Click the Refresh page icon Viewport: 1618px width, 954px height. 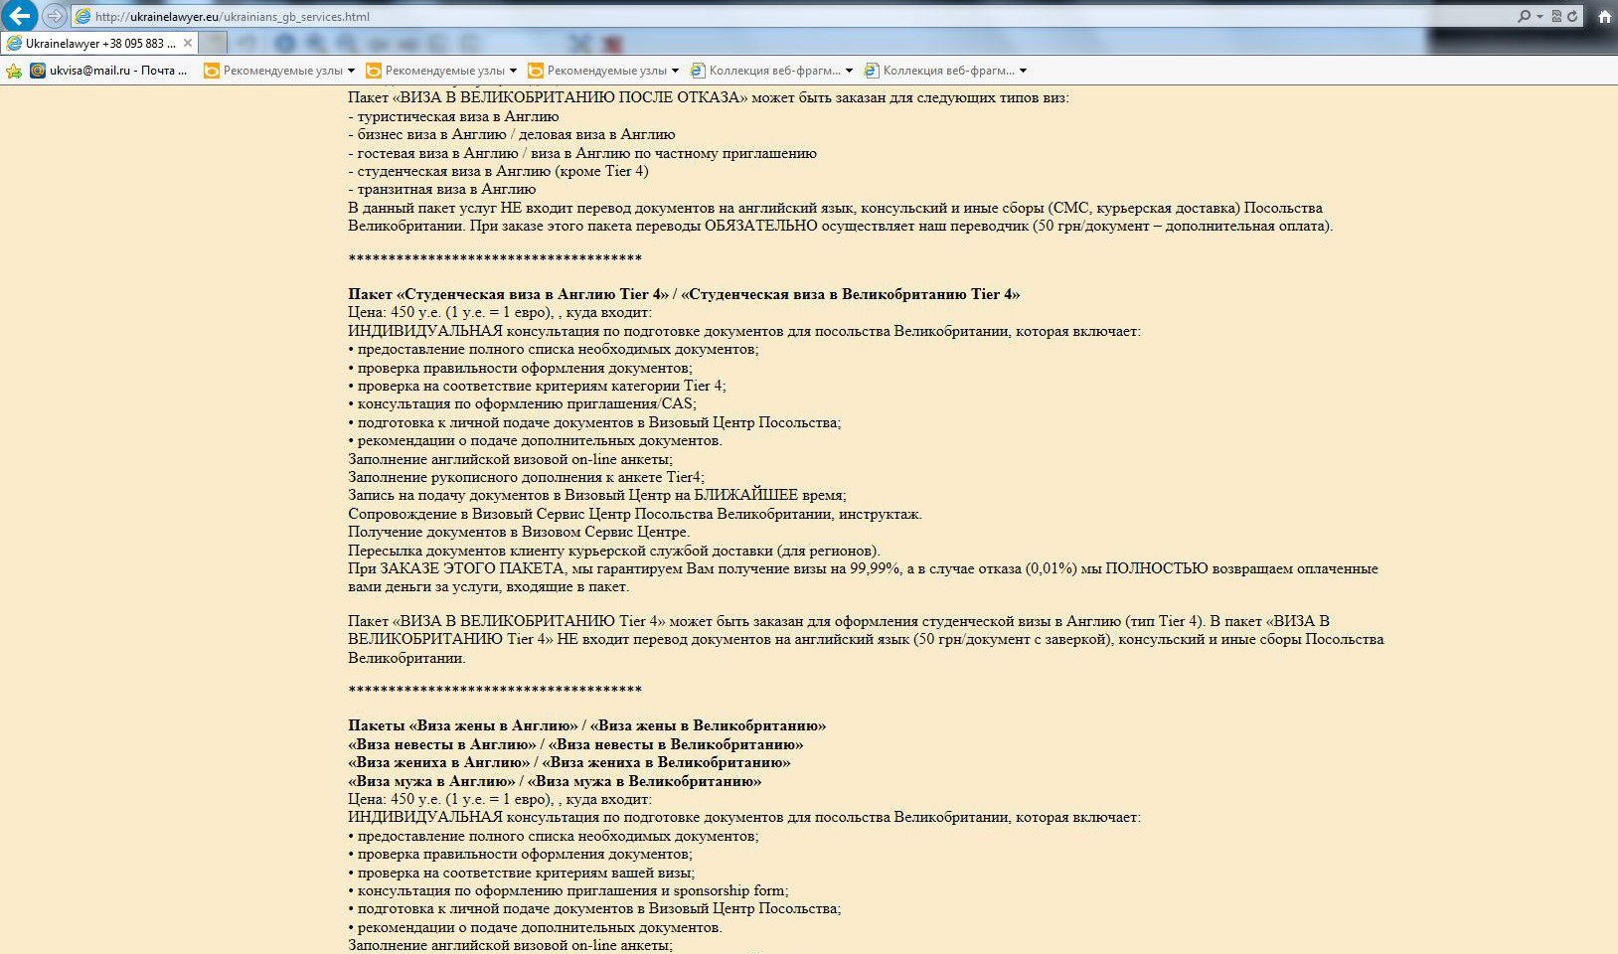[x=1572, y=16]
